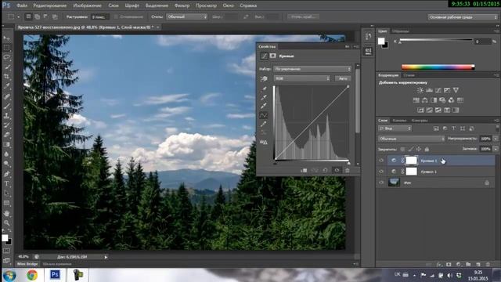Click the Mini Bridge tab at bottom

(27, 264)
